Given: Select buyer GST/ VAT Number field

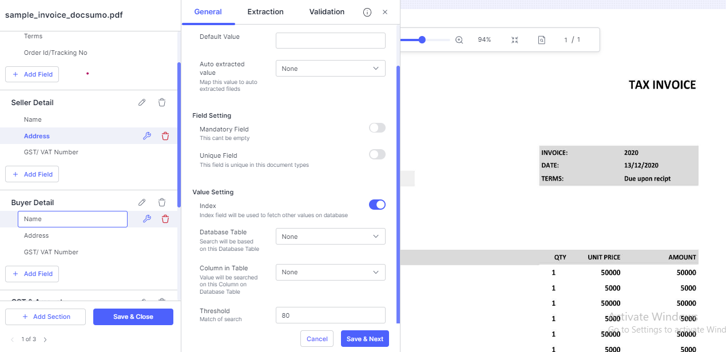Looking at the screenshot, I should (51, 252).
